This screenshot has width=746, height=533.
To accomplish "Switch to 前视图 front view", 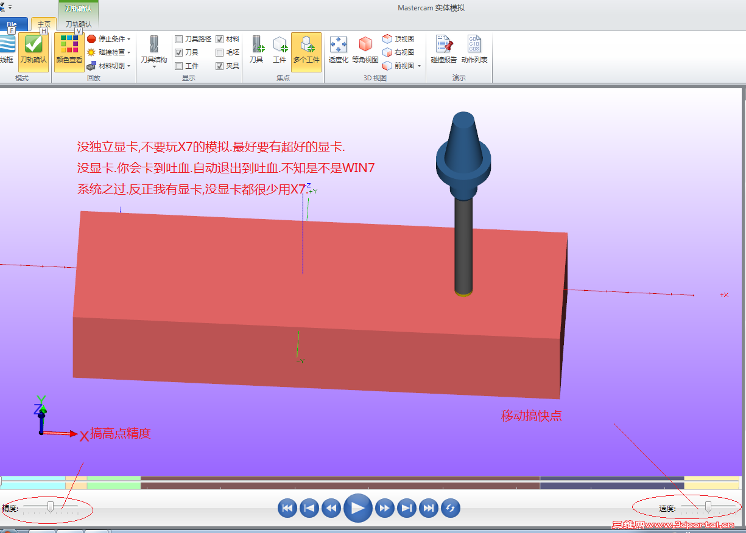I will [x=398, y=66].
